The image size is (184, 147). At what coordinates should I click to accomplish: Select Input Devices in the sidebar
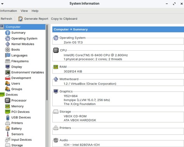tap(21, 140)
